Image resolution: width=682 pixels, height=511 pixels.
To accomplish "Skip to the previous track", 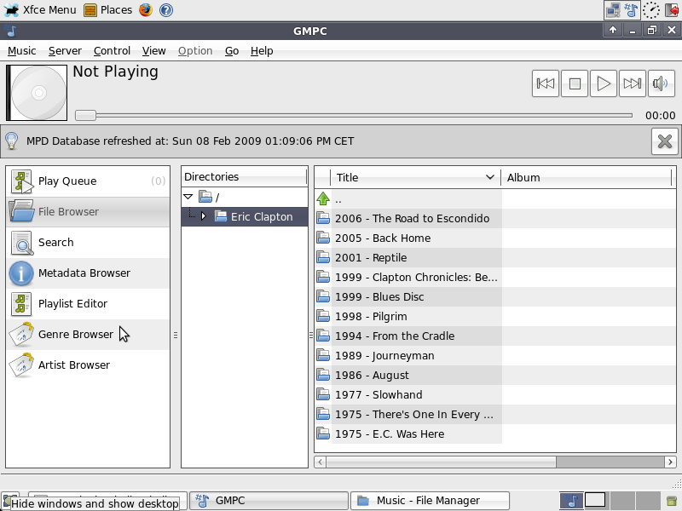I will [546, 83].
